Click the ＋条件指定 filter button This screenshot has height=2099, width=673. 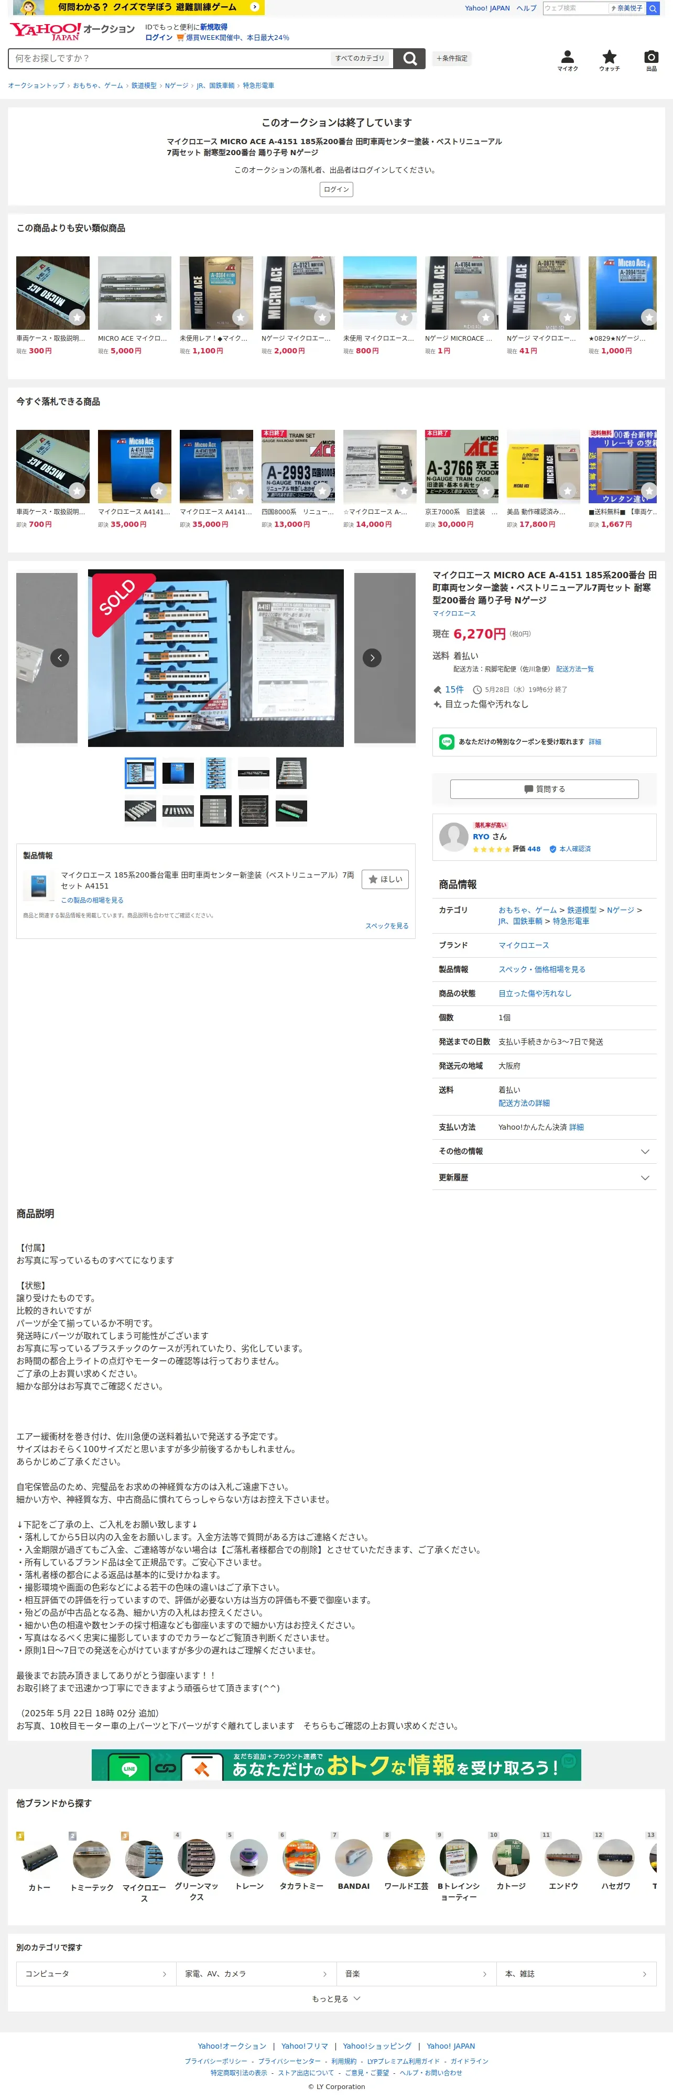coord(451,59)
